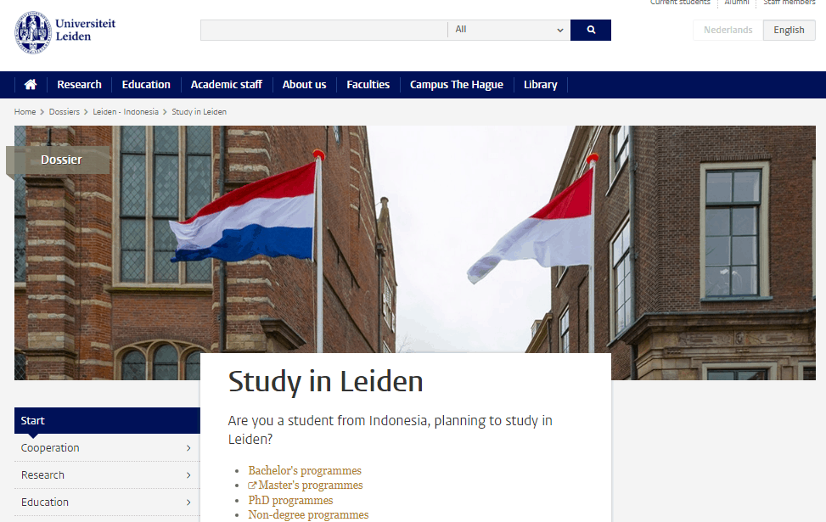Click the magnifier search button
The image size is (826, 522).
(x=591, y=30)
